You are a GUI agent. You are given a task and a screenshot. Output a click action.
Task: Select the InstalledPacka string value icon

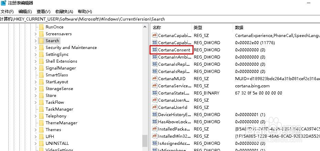pyautogui.click(x=155, y=129)
